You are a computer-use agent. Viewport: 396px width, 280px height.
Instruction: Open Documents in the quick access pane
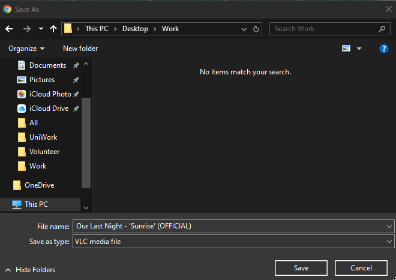pos(48,65)
